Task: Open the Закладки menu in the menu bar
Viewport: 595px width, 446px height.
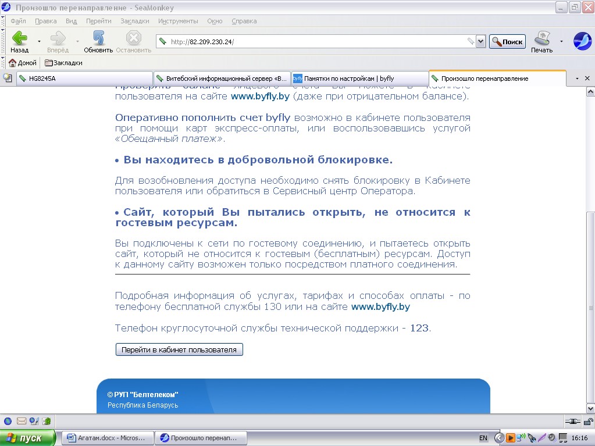Action: [x=135, y=21]
